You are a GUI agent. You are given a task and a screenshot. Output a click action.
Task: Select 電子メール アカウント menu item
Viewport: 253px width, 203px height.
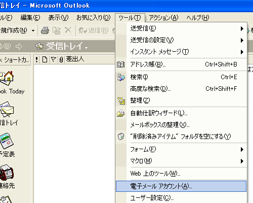click(x=181, y=186)
